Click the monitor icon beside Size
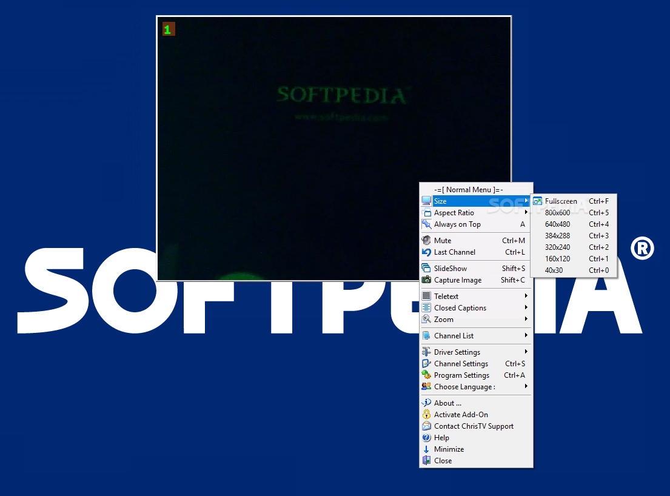 (x=426, y=201)
